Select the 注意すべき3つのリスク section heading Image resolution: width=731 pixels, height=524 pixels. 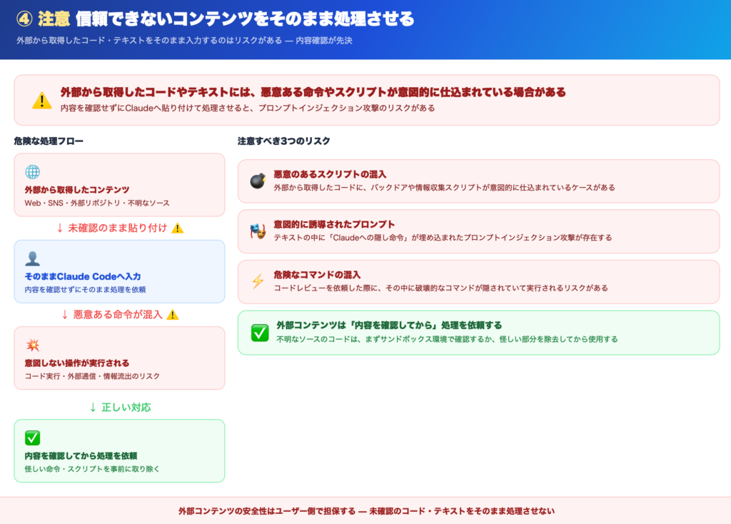point(283,141)
